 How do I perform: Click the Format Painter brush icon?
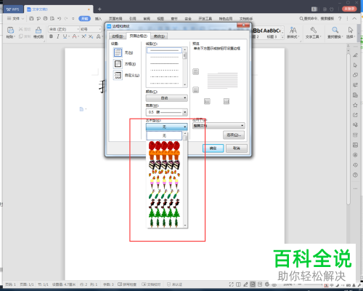(x=38, y=30)
